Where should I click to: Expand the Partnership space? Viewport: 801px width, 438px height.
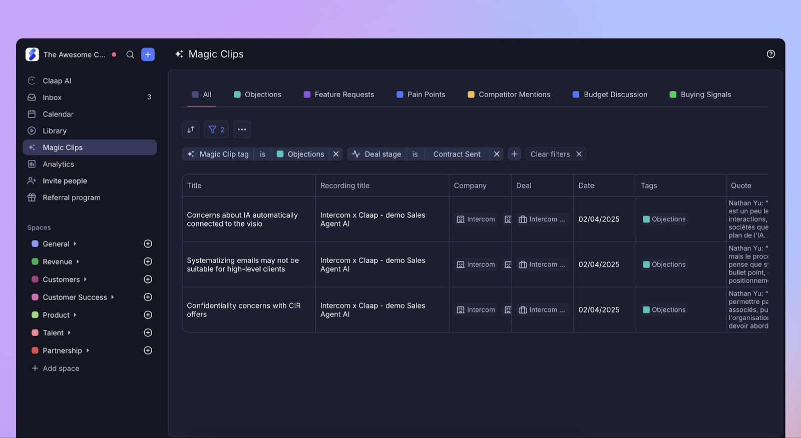tap(88, 350)
